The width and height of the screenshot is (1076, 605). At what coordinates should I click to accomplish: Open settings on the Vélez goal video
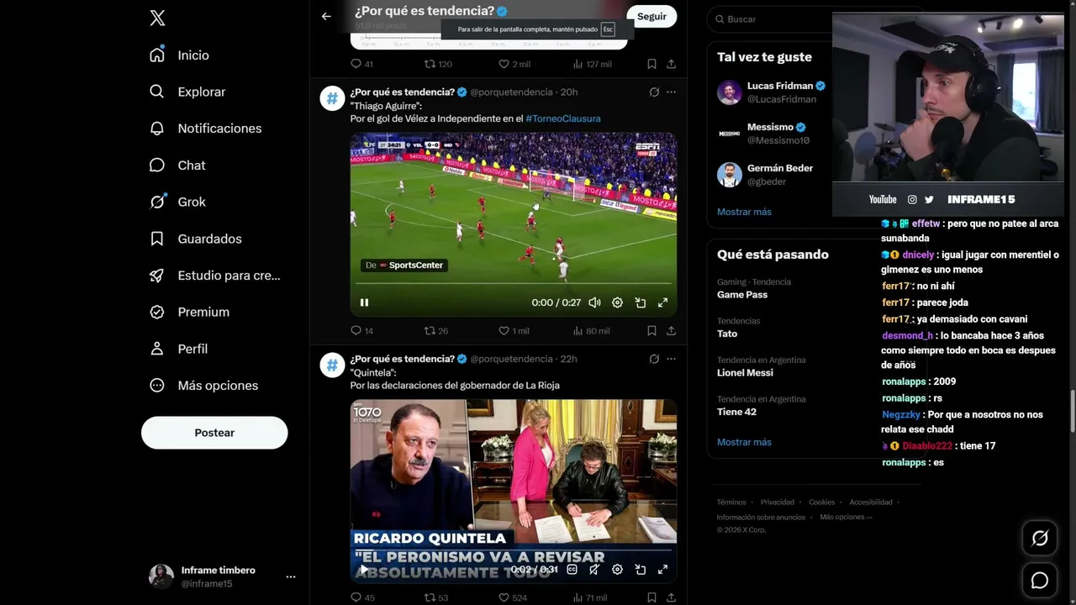point(617,302)
